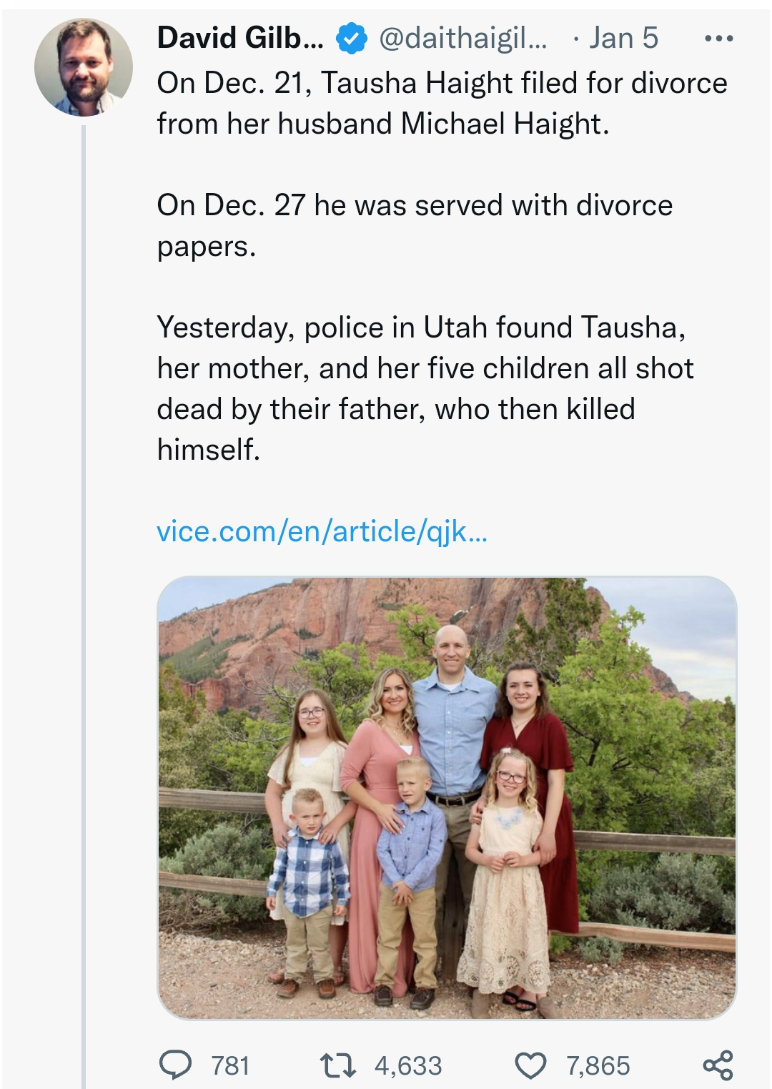Click the Jan 5 timestamp
Image resolution: width=772 pixels, height=1089 pixels.
click(623, 39)
